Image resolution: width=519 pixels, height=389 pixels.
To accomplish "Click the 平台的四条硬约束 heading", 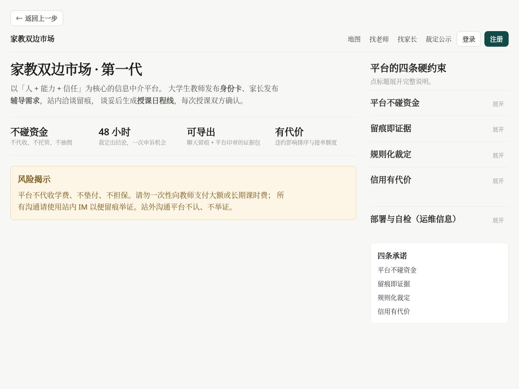I will tap(408, 68).
